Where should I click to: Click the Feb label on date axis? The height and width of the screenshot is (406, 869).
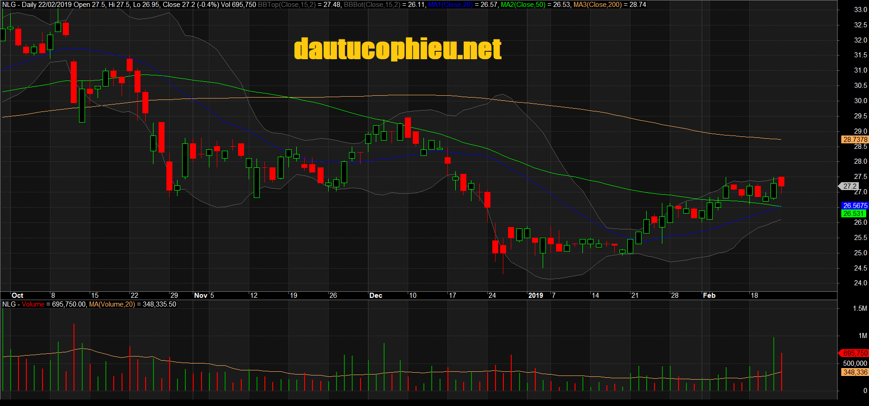coord(709,295)
